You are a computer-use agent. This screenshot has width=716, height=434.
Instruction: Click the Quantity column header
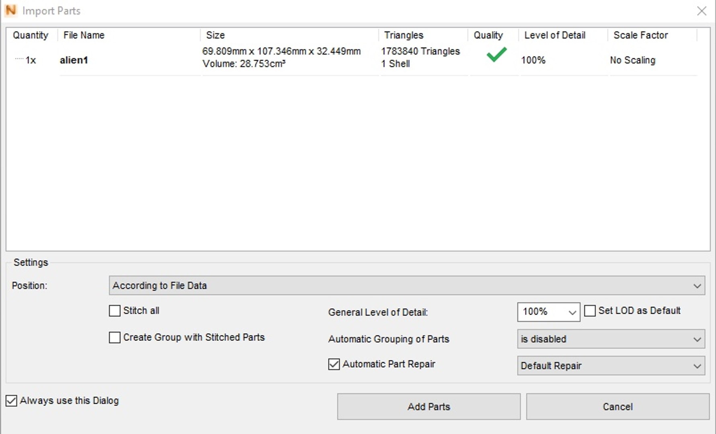[31, 35]
